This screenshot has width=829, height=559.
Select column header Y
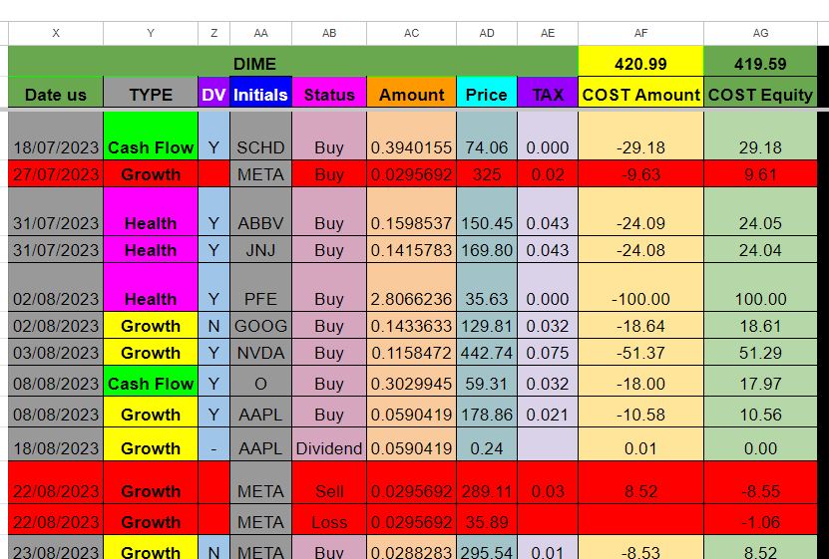pos(151,33)
